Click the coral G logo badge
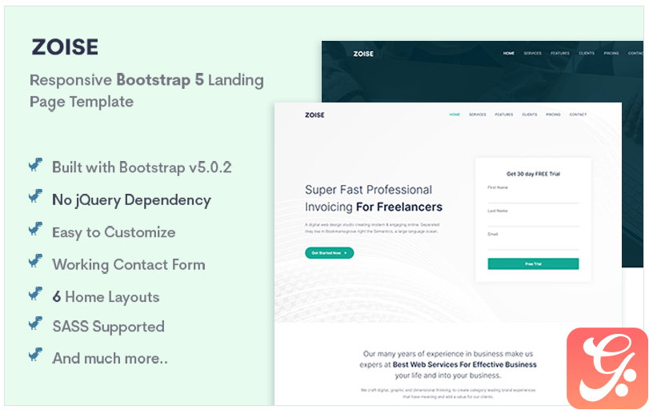Screen dimensions: 649x410 pyautogui.click(x=607, y=368)
